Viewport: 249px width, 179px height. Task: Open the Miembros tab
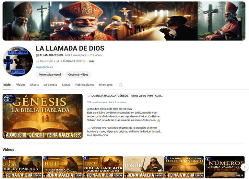pos(106,85)
